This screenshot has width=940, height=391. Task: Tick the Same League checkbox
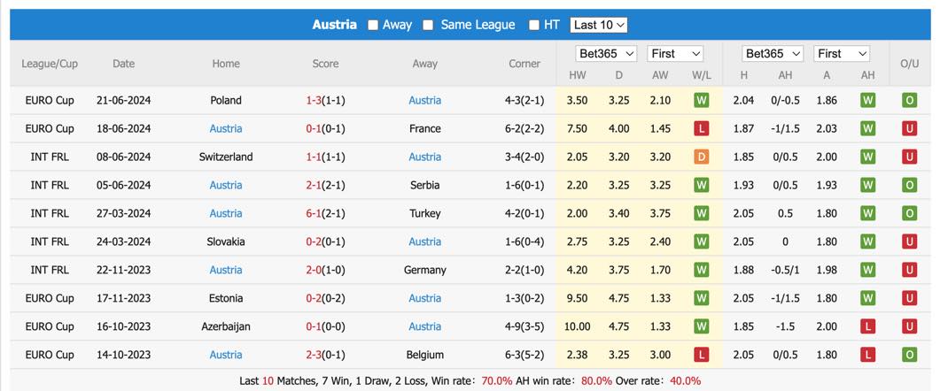pyautogui.click(x=428, y=25)
